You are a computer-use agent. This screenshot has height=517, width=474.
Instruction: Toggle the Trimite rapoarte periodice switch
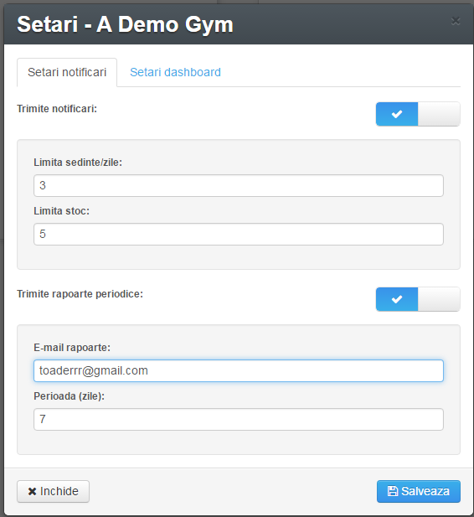click(x=418, y=299)
